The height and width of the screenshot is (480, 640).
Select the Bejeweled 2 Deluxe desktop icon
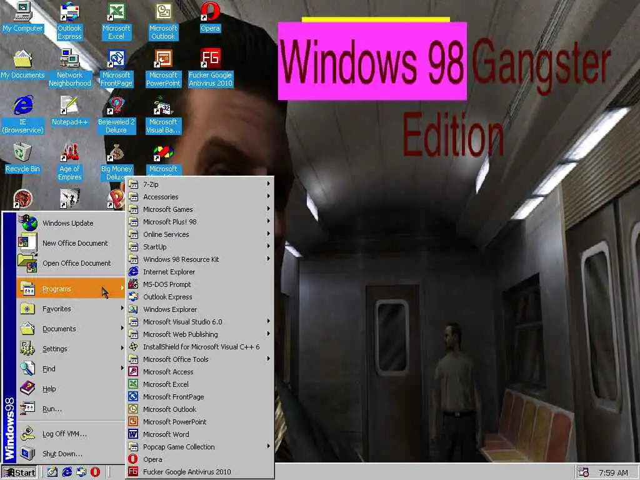click(116, 115)
